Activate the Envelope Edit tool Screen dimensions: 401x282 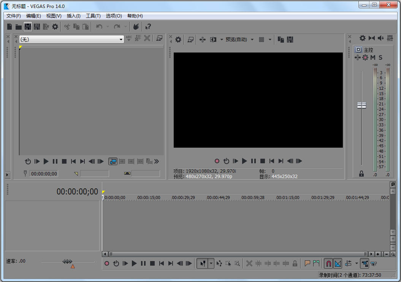219,263
